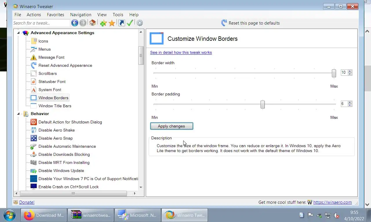The width and height of the screenshot is (371, 222).
Task: Open the Favorites menu
Action: tap(55, 14)
